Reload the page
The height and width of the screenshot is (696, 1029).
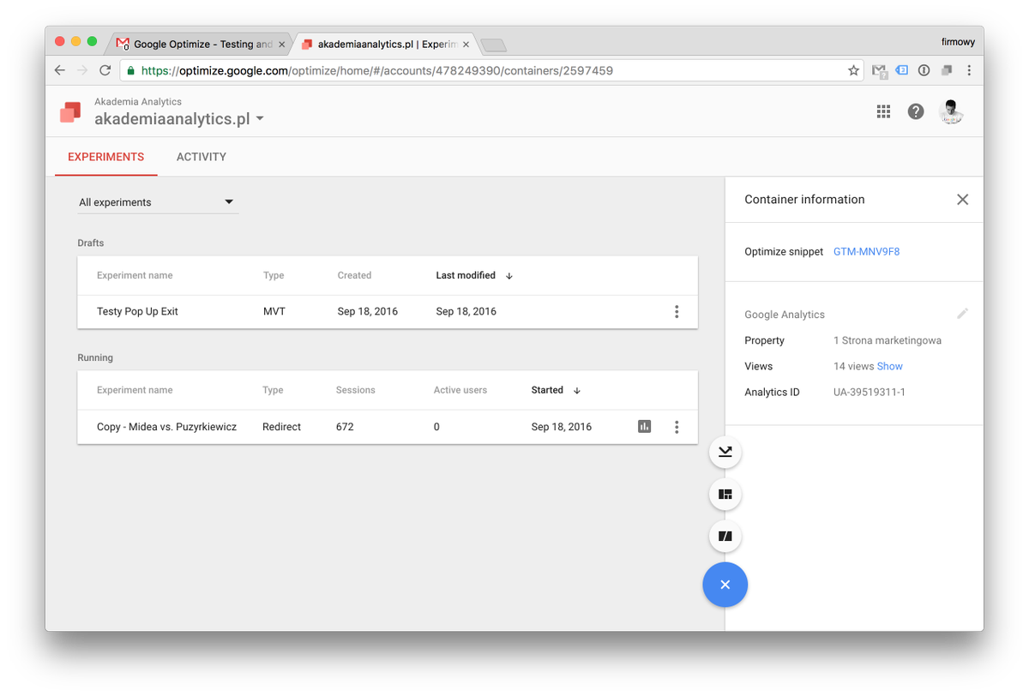[x=105, y=70]
